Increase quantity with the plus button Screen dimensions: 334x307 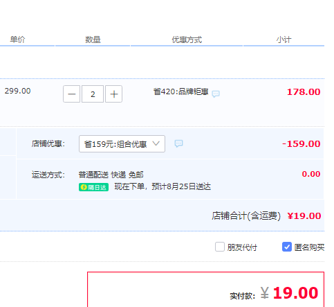(114, 94)
